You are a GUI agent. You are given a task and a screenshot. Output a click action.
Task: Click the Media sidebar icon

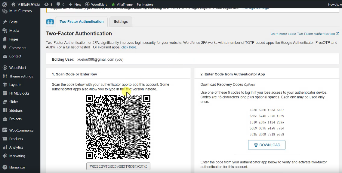pos(5,31)
